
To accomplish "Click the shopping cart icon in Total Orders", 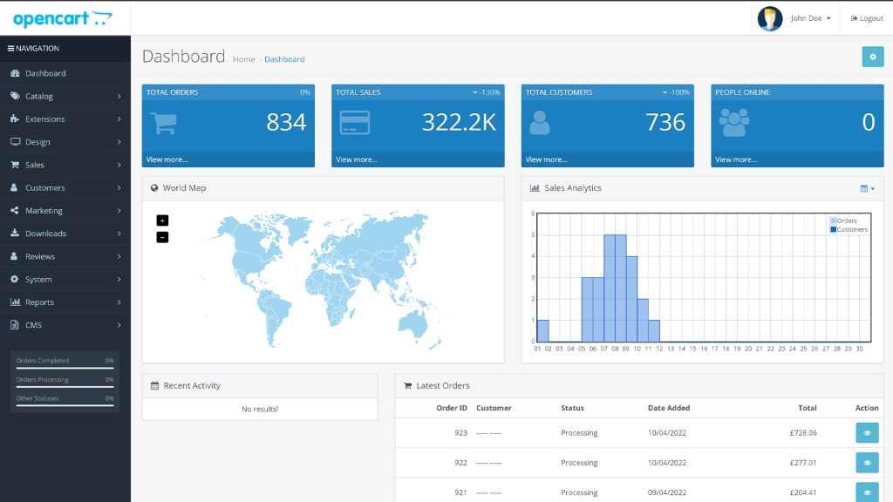I will tap(165, 123).
